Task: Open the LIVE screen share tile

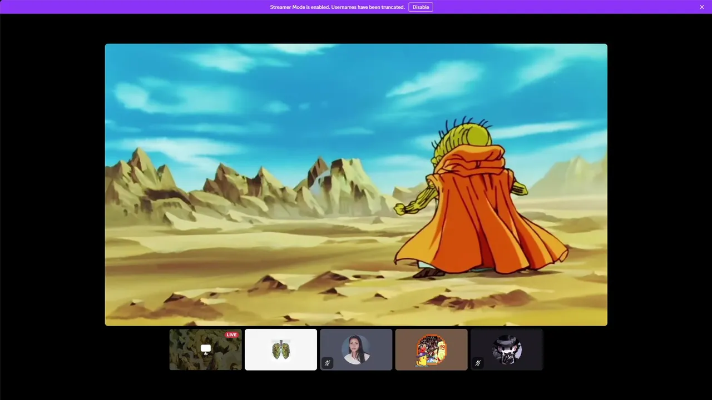Action: [x=206, y=349]
